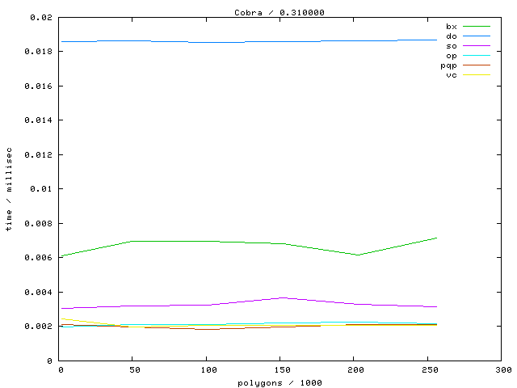This screenshot has width=517, height=388.
Task: Select the "pqp" legend label
Action: pos(448,65)
